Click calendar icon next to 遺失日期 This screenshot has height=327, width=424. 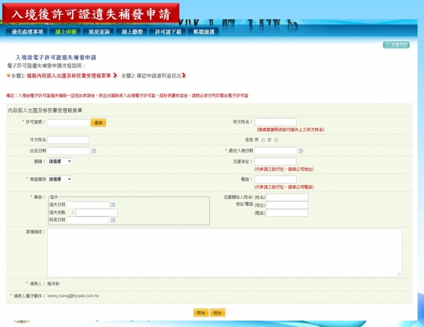click(x=112, y=205)
